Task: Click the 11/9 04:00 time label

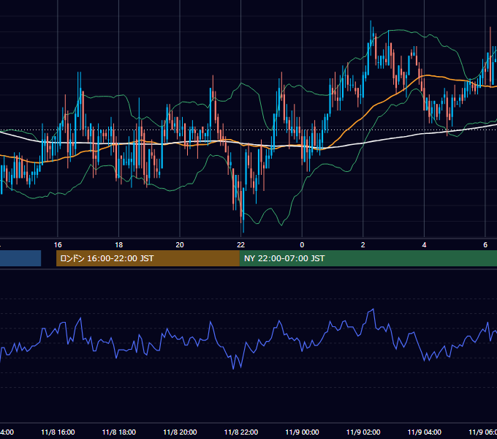Action: [x=425, y=432]
